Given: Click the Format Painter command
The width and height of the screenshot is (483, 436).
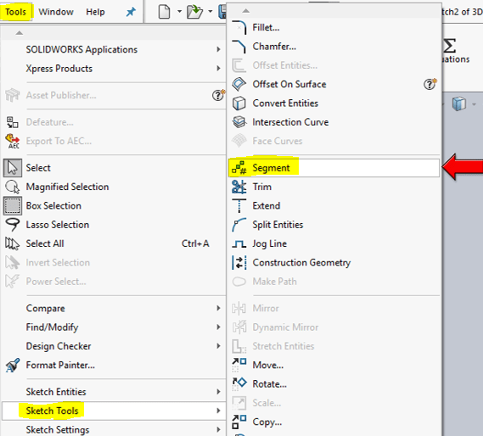Looking at the screenshot, I should 114,366.
